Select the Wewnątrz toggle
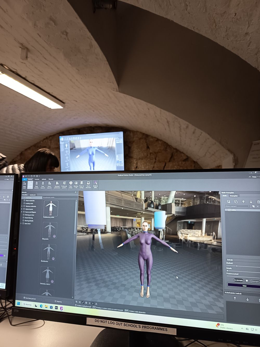Image resolution: width=260 pixels, height=347 pixels. 255,281
